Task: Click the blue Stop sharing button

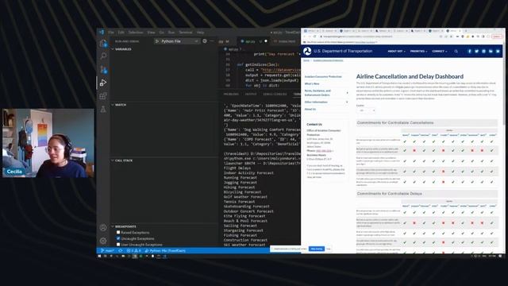Action: (317, 249)
